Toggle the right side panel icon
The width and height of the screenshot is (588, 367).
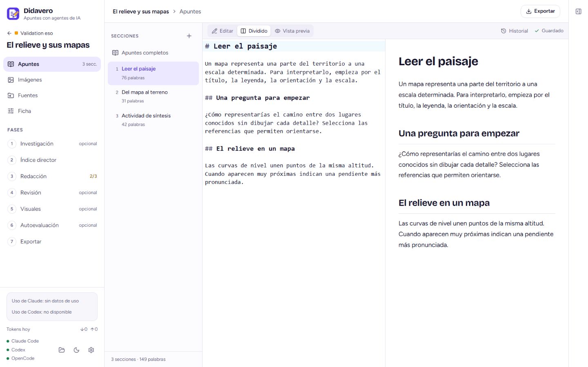tap(578, 11)
